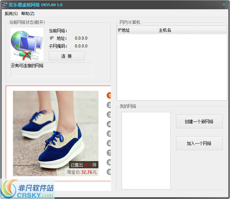Viewport: 230px width, 199px height.
Task: Open the 系统(S) menu
Action: pos(11,14)
